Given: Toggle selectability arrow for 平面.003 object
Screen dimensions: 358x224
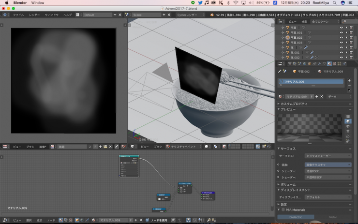Looking at the screenshot, I should (x=346, y=43).
